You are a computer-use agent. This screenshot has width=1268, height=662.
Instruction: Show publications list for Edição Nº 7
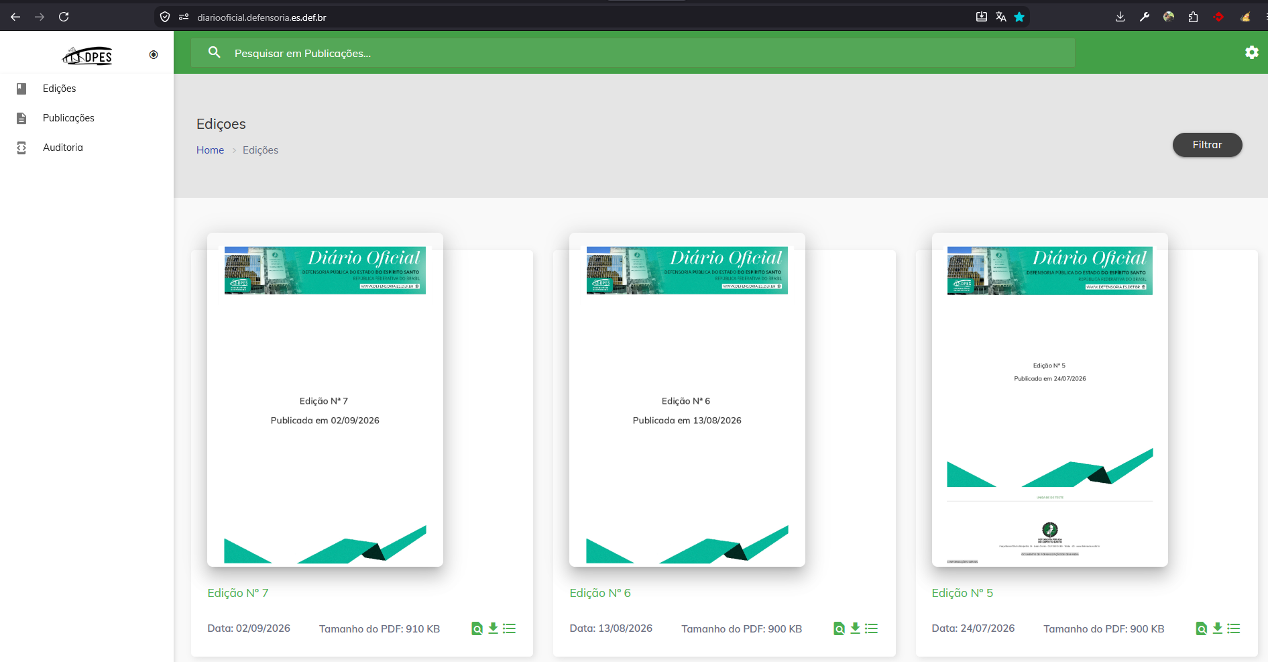coord(510,628)
